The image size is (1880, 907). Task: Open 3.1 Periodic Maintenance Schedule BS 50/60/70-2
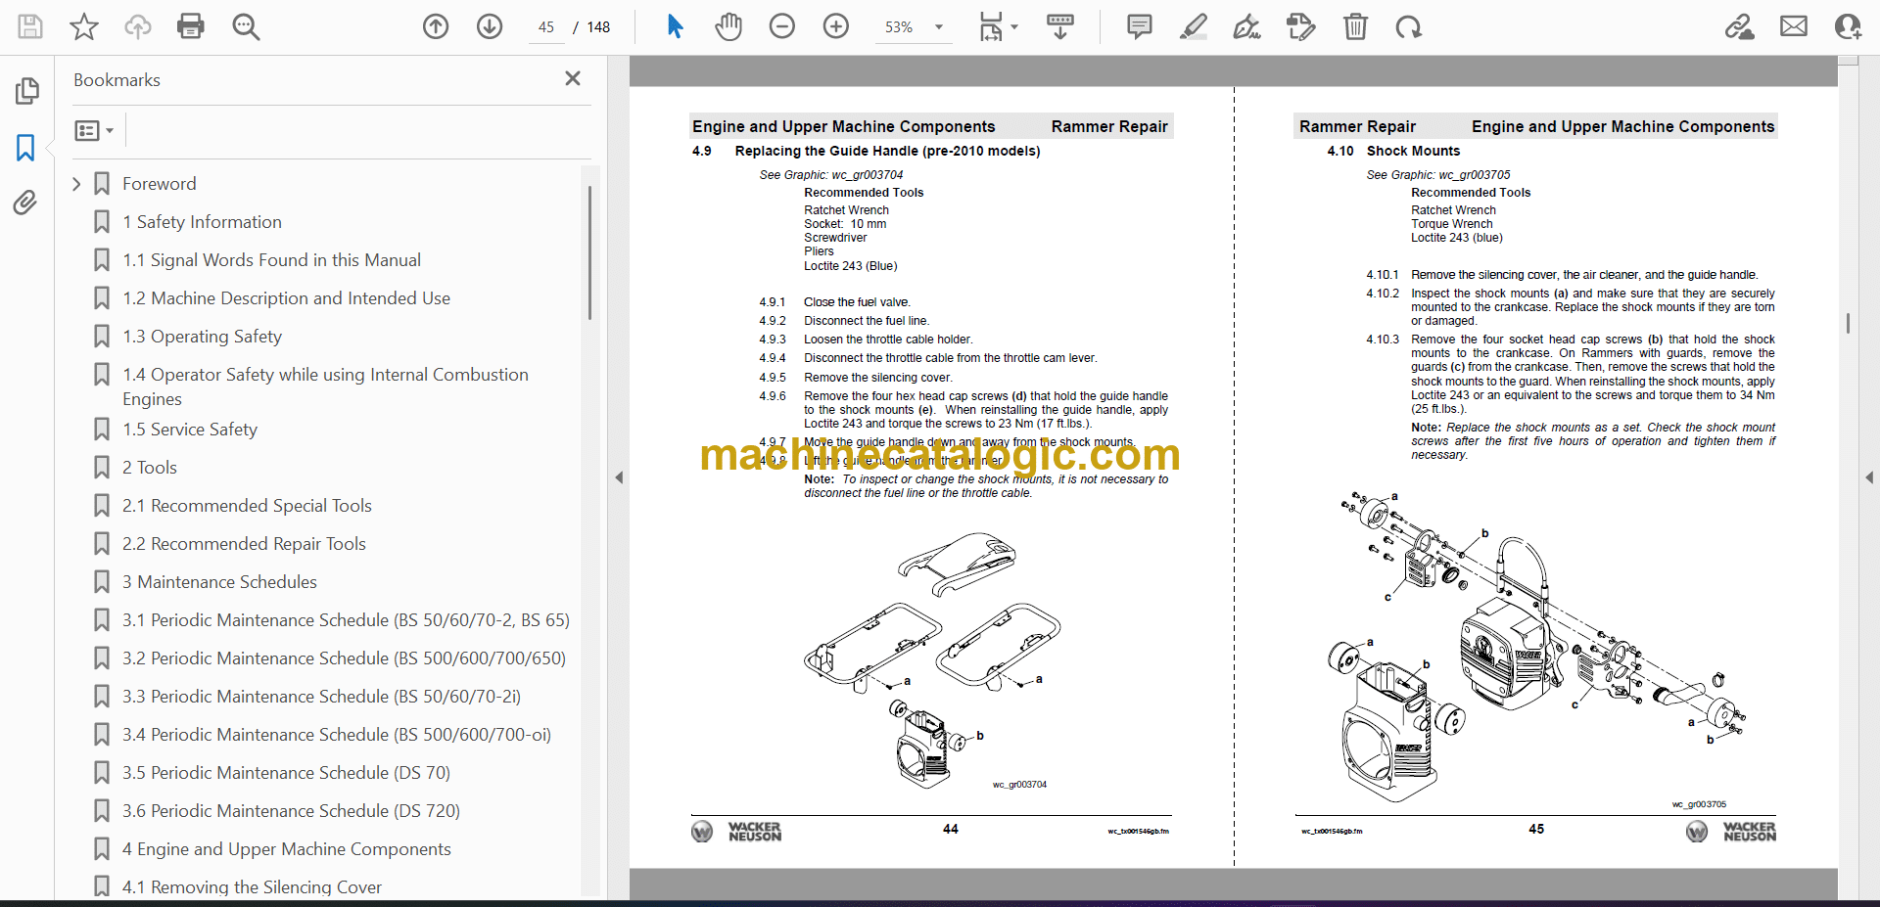pos(346,620)
